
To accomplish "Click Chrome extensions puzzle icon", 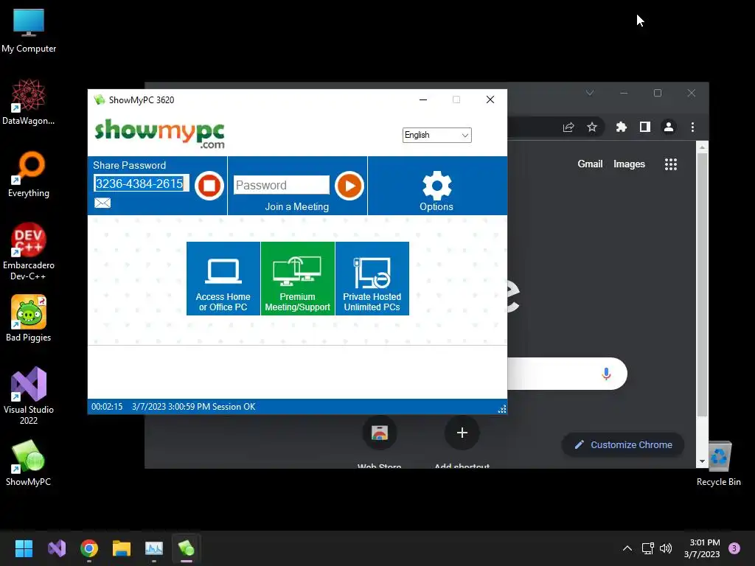I will (621, 127).
